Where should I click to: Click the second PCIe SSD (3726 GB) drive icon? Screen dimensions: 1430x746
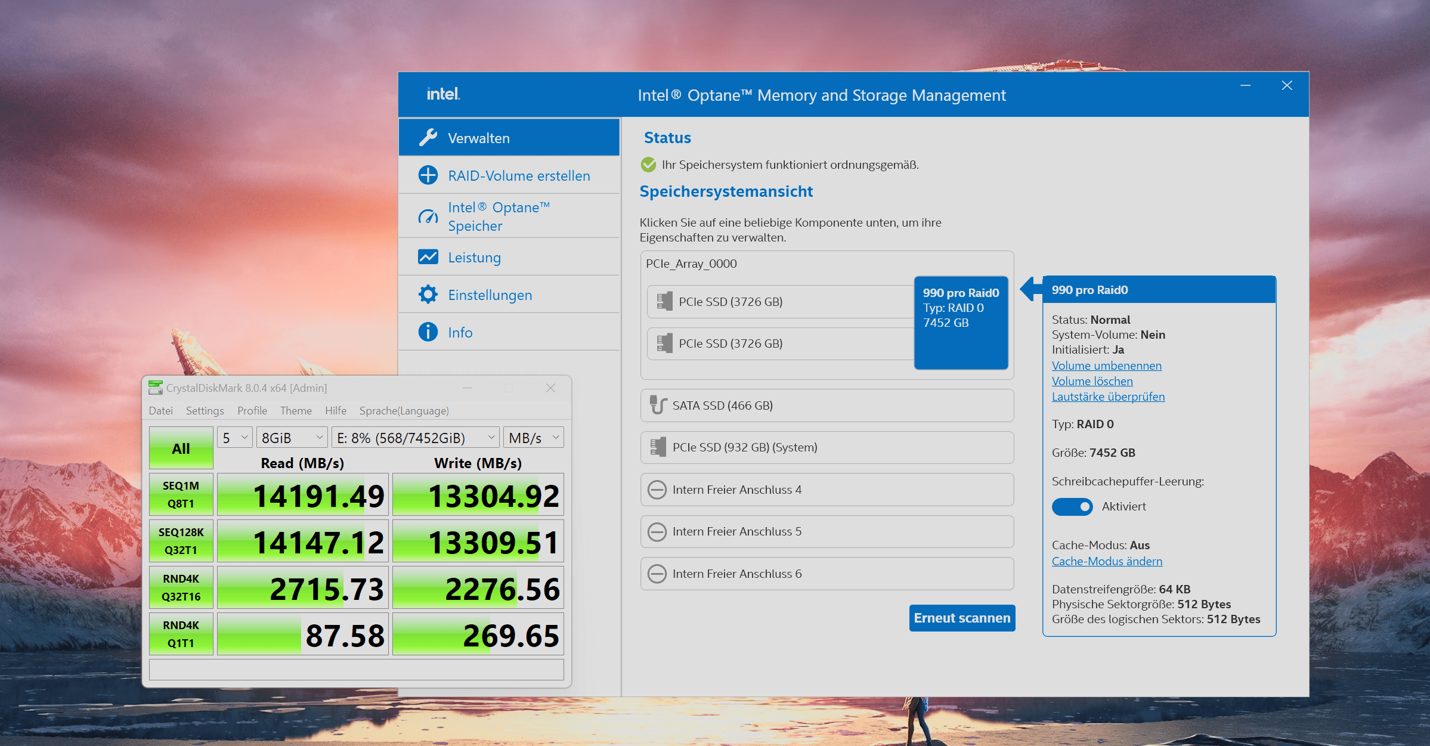click(664, 343)
